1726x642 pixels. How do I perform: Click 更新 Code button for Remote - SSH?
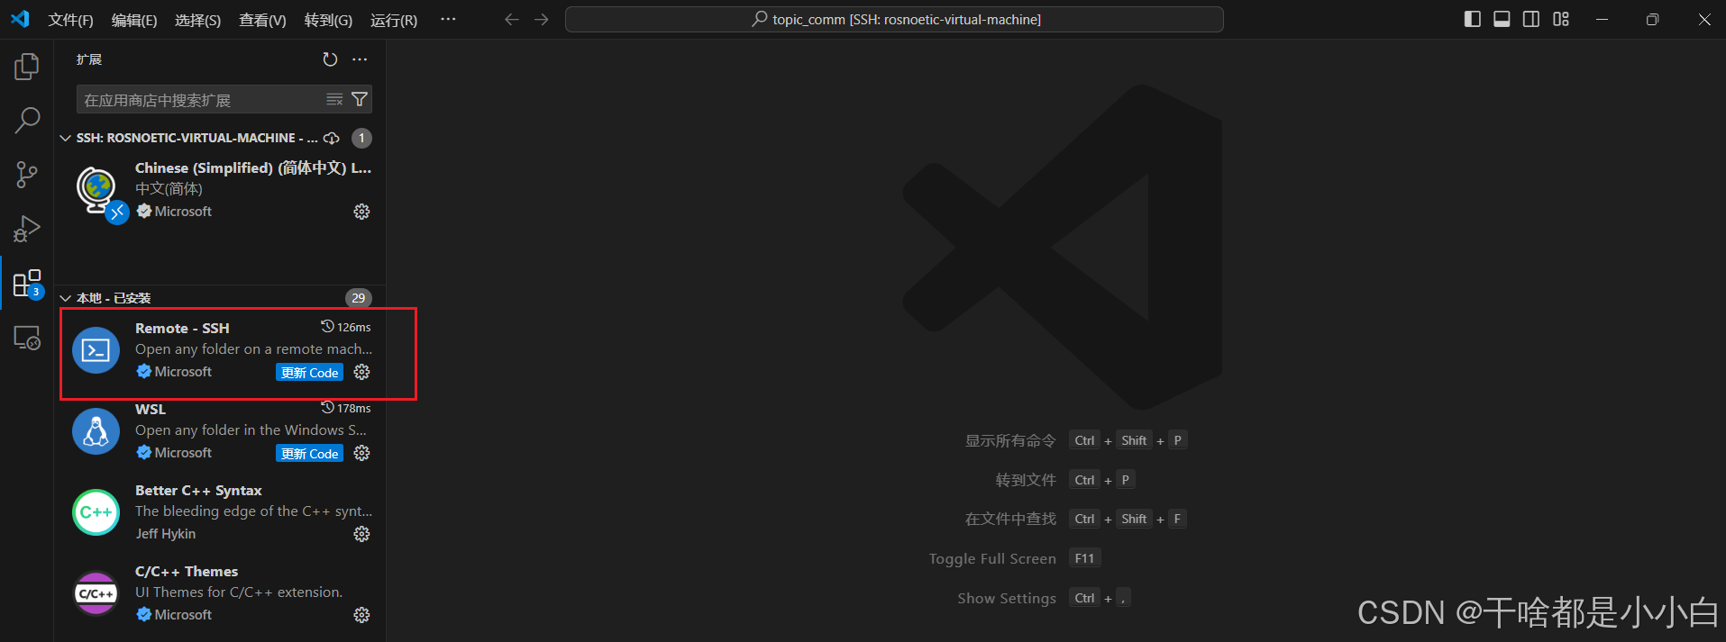click(x=309, y=373)
